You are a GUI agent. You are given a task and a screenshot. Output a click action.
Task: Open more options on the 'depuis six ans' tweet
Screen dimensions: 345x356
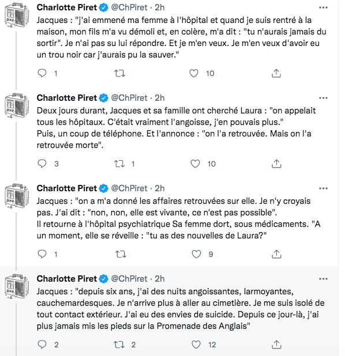point(323,279)
